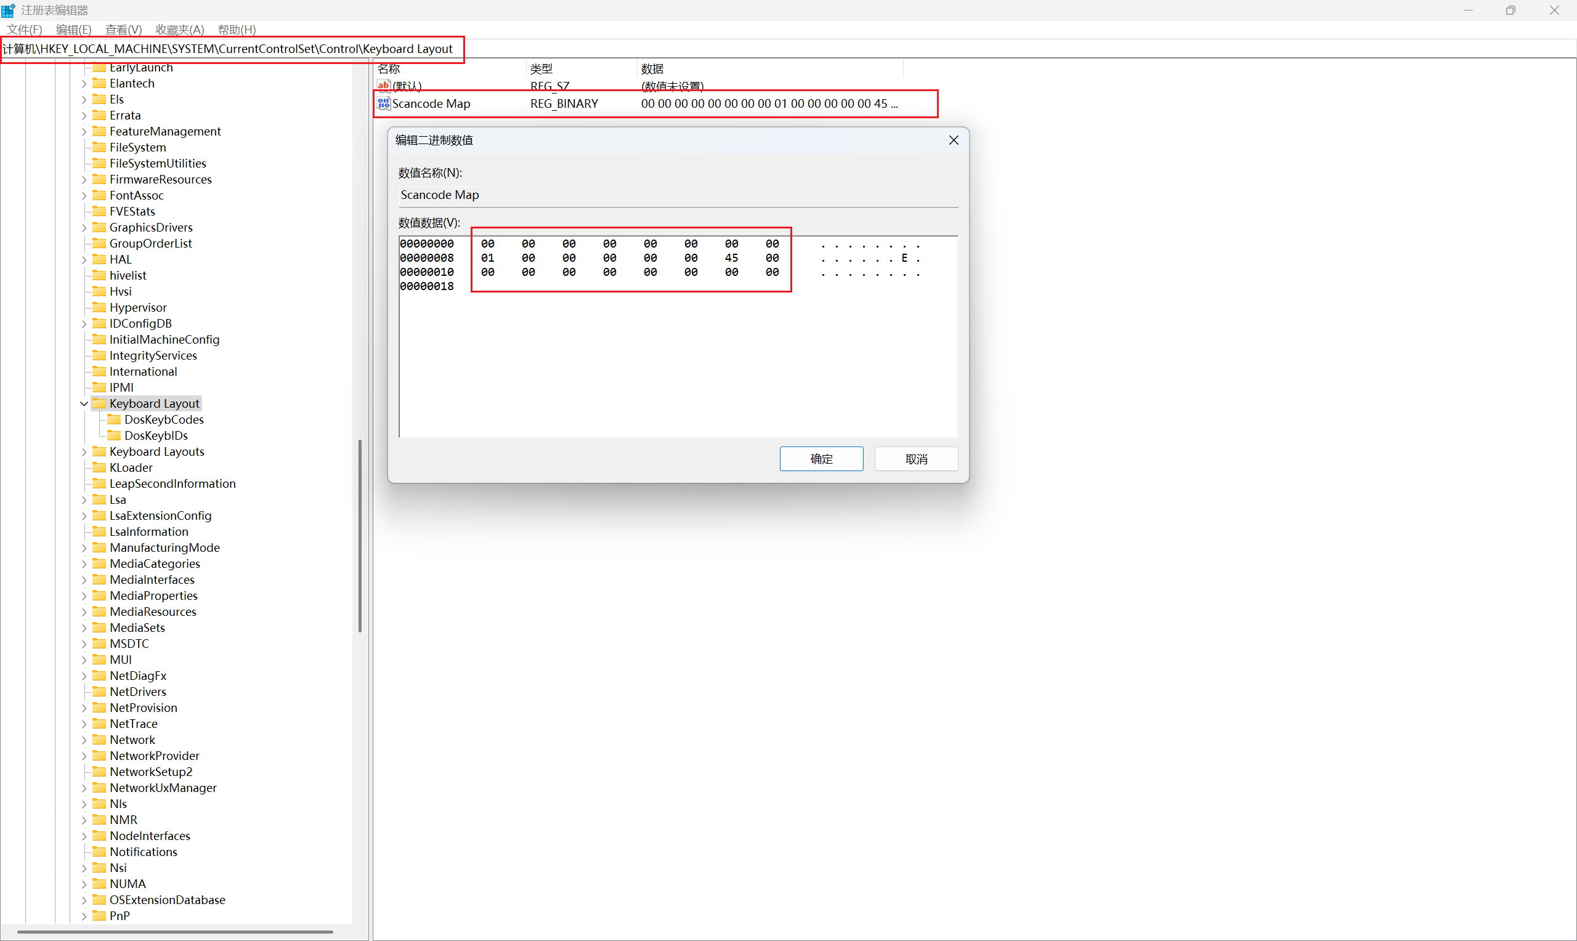Click the Hypervisor folder icon
Viewport: 1577px width, 941px height.
100,307
